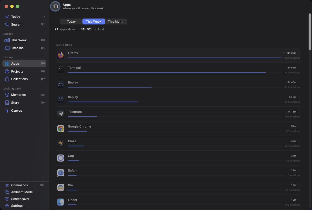
Task: Click the Screensaver icon
Action: pyautogui.click(x=7, y=199)
